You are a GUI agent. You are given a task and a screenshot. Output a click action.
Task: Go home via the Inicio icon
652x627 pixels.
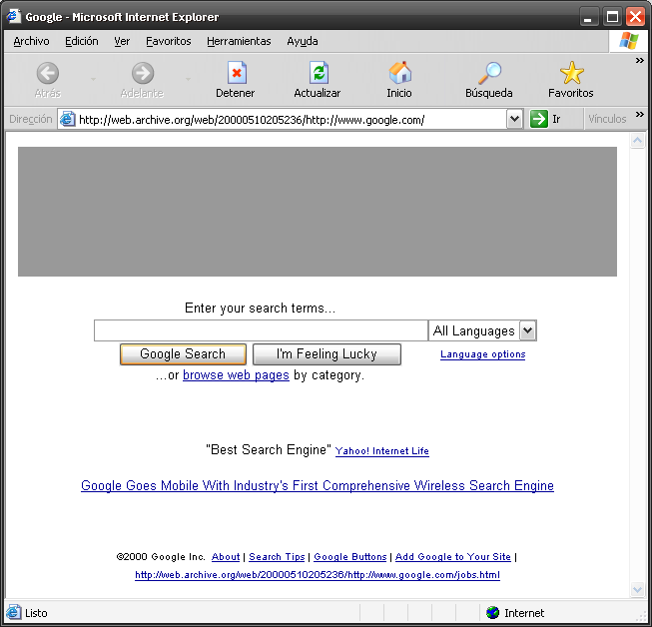pos(400,72)
